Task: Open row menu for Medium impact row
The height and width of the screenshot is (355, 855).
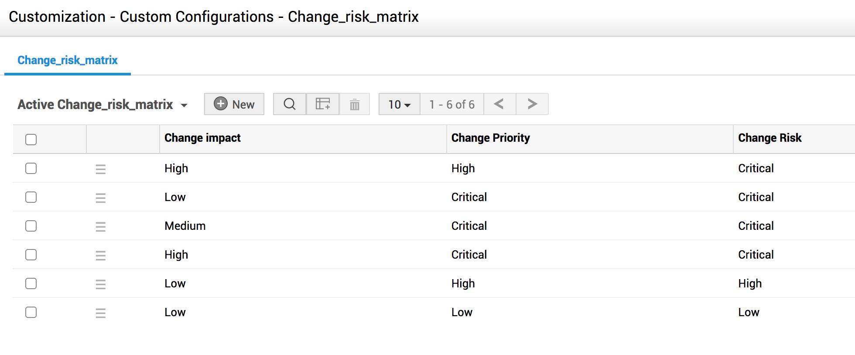Action: 101,227
